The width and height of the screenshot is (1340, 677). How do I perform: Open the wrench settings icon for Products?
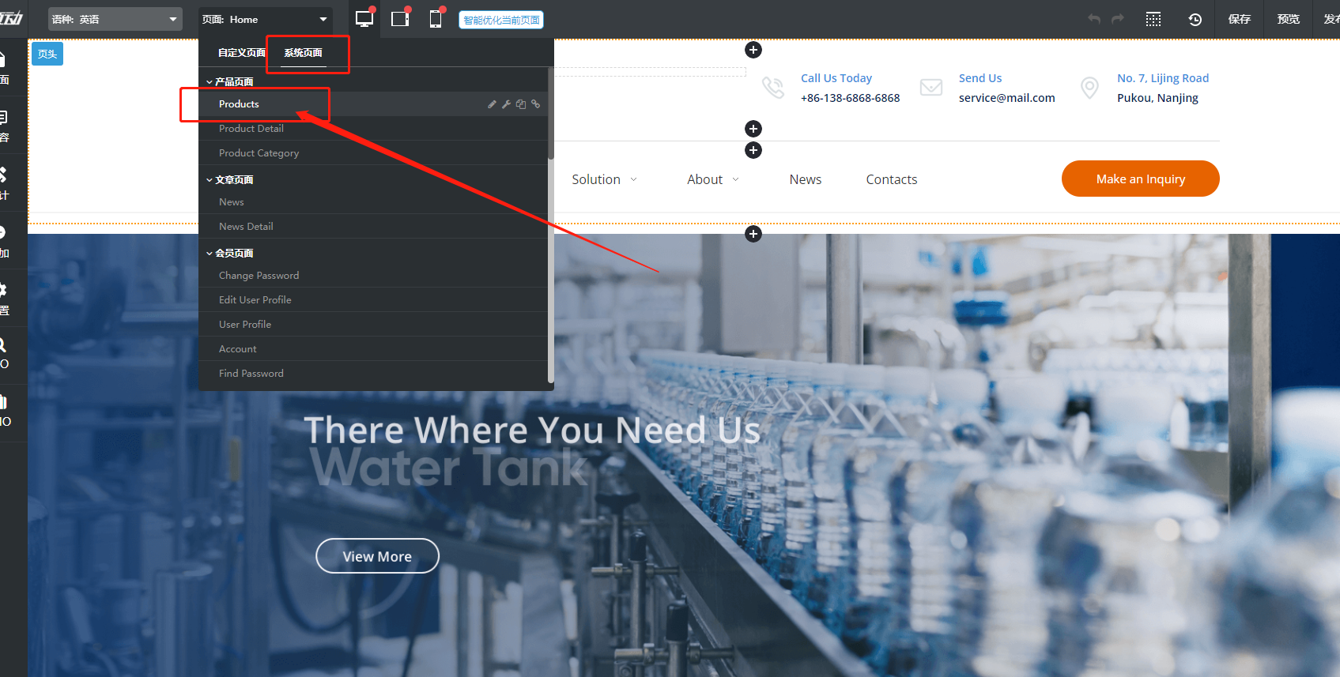coord(506,104)
